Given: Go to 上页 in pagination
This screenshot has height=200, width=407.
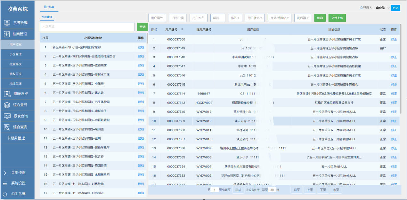Looking at the screenshot, I should [x=310, y=190].
